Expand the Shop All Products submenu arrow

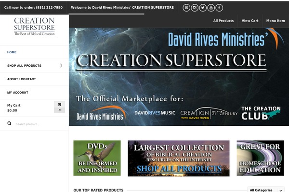pos(61,66)
